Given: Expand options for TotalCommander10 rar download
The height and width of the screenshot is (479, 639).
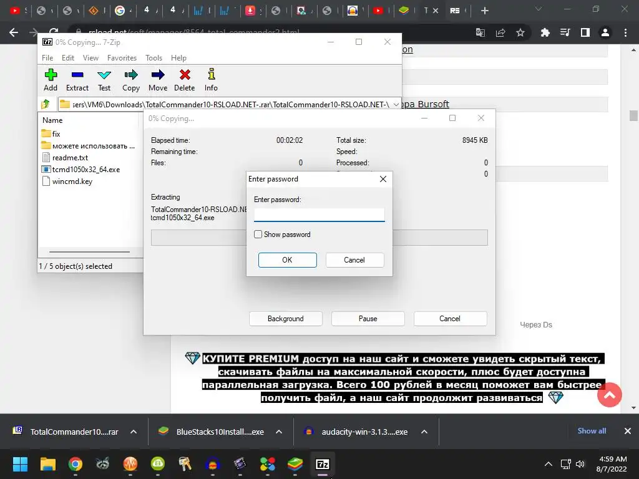Looking at the screenshot, I should click(x=134, y=432).
